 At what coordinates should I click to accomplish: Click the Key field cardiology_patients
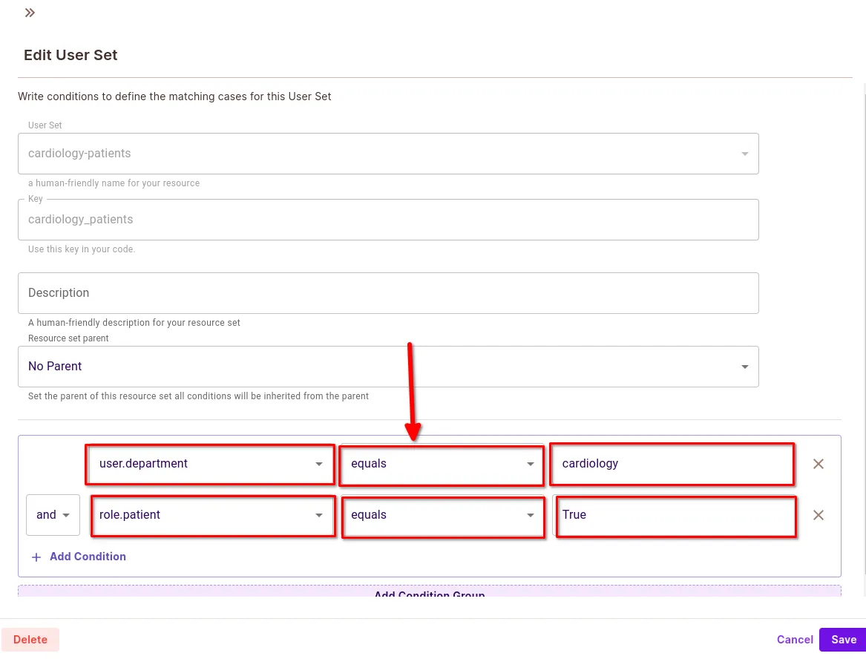(388, 220)
